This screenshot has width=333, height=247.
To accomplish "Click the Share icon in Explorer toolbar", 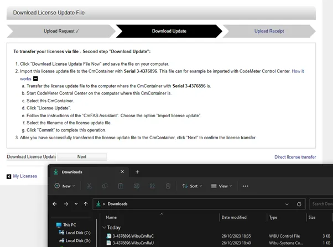I will [x=152, y=186].
